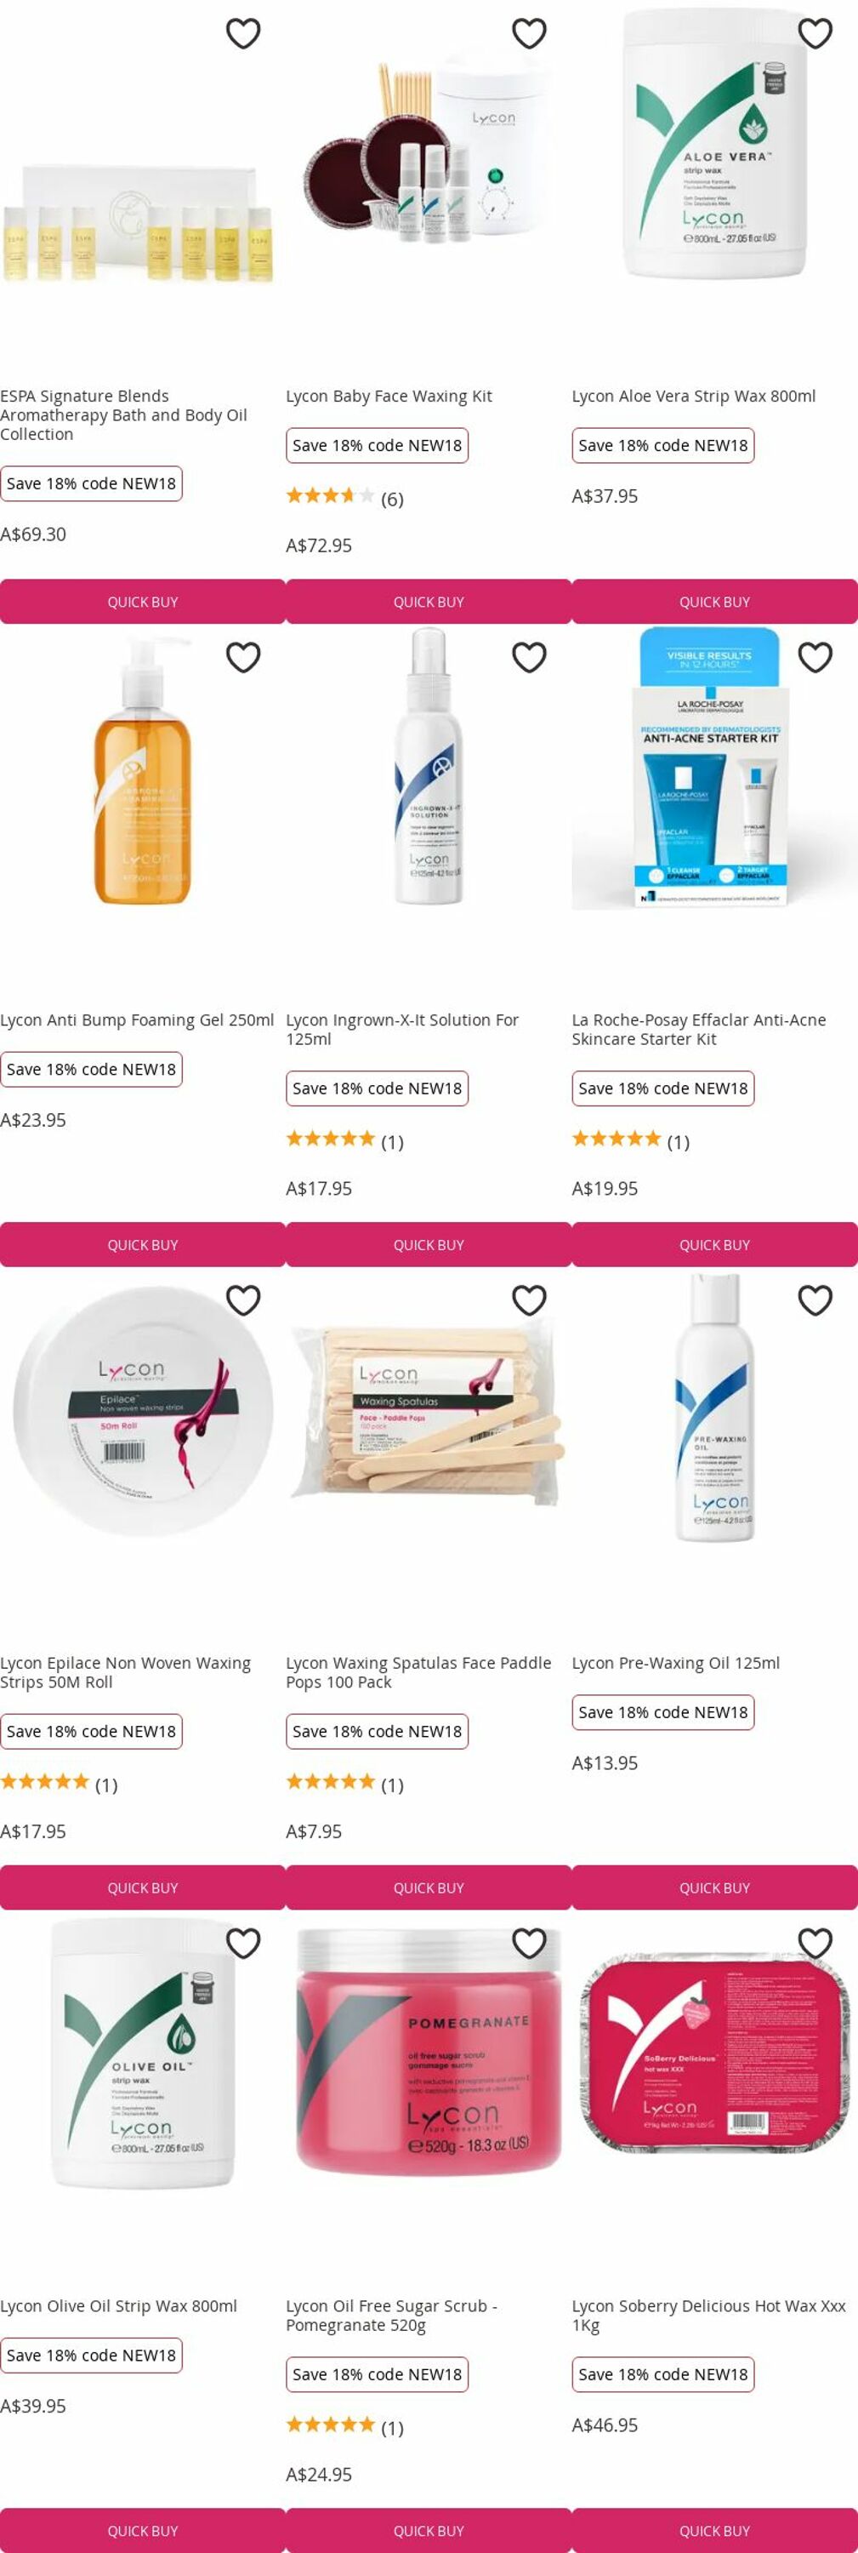View the Lycon Baby Face Waxing Kit image
The height and width of the screenshot is (2553, 858).
429,149
